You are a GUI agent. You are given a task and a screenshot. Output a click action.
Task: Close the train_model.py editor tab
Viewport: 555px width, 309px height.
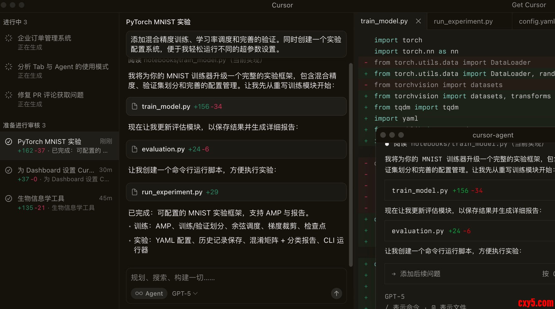coord(418,21)
